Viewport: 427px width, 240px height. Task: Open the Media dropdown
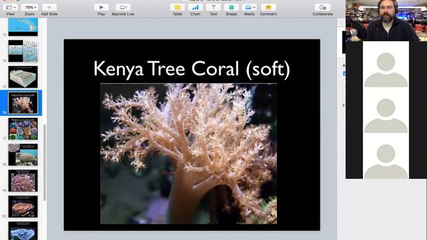click(249, 7)
